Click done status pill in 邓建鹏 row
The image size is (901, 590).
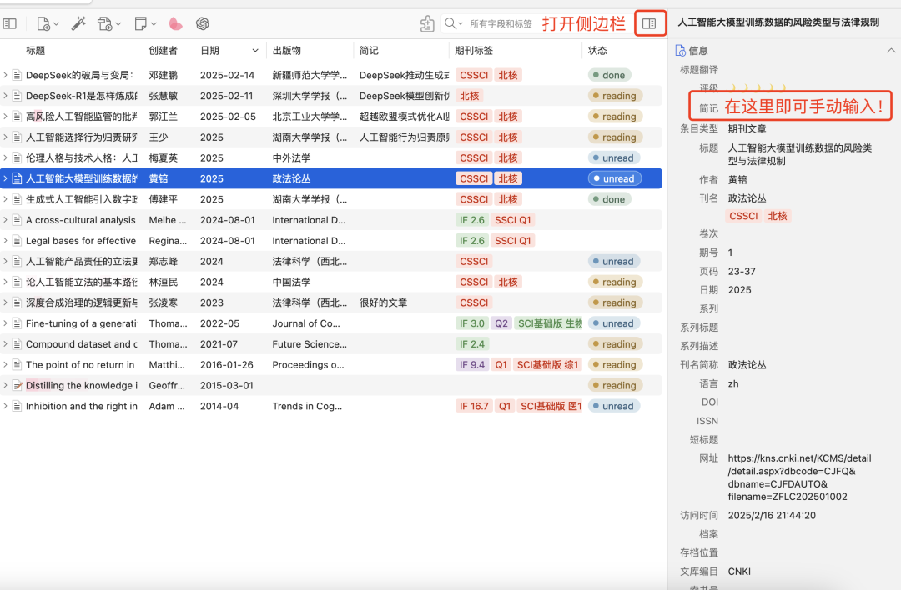pyautogui.click(x=609, y=75)
